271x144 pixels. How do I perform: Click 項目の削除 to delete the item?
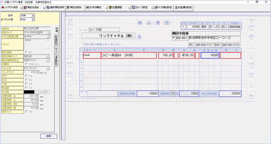[74, 7]
